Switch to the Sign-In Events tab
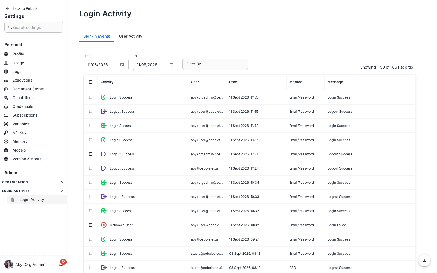The image size is (437, 273). pyautogui.click(x=97, y=36)
